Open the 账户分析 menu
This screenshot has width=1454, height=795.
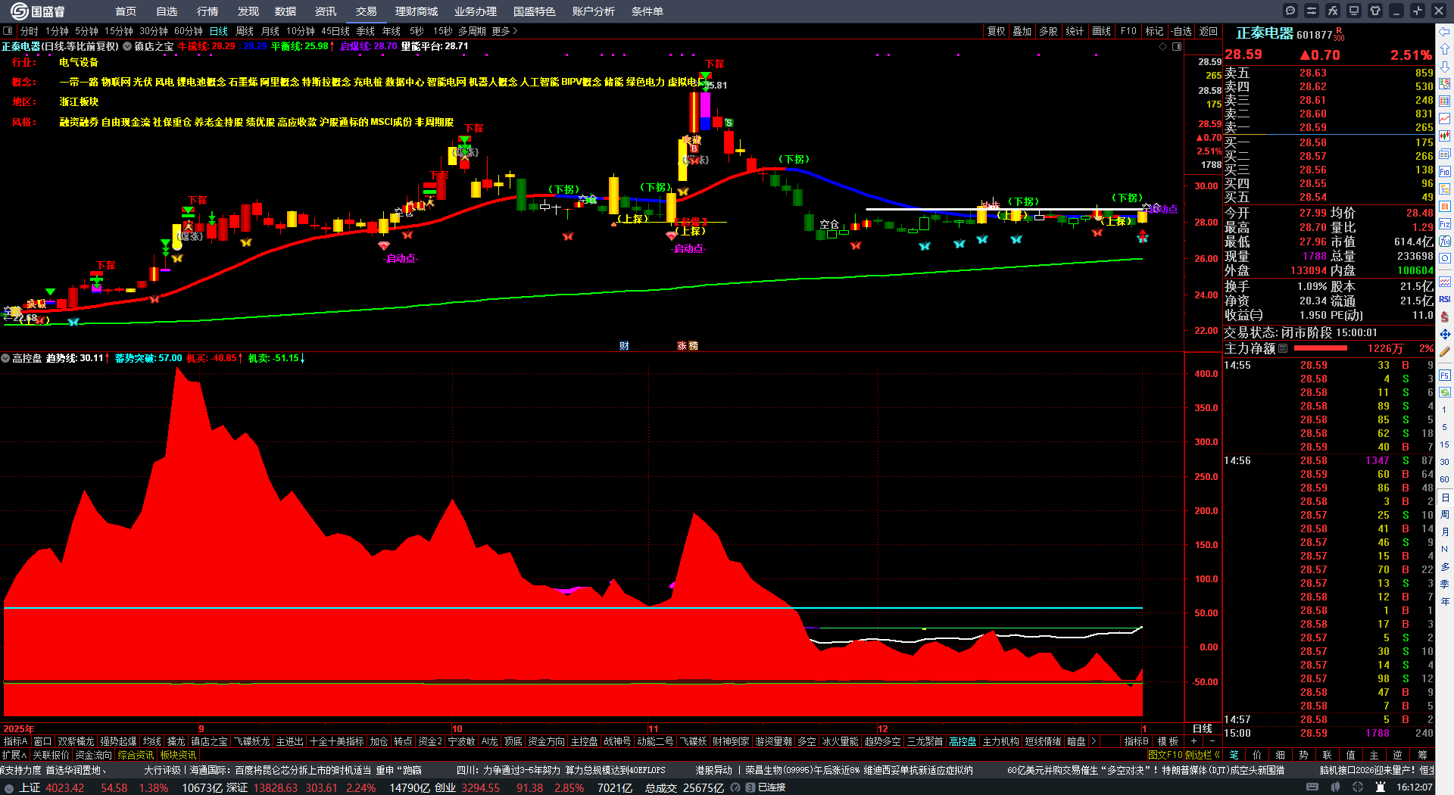(594, 11)
